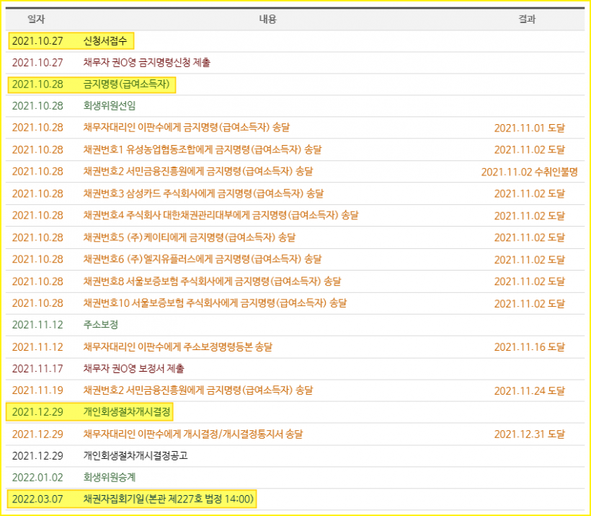The width and height of the screenshot is (591, 516).
Task: Click the 일자 column header
Action: coord(36,19)
